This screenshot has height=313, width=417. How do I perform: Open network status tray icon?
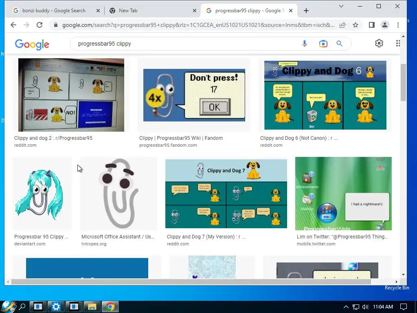click(356, 307)
